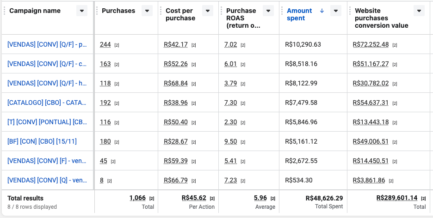
Task: Click the R$534.30 amount spent
Action: [x=298, y=180]
